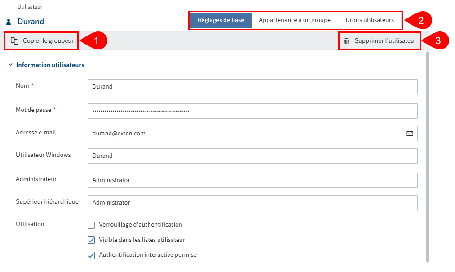Click the envelope icon in the email field
This screenshot has height=272, width=455.
[409, 133]
